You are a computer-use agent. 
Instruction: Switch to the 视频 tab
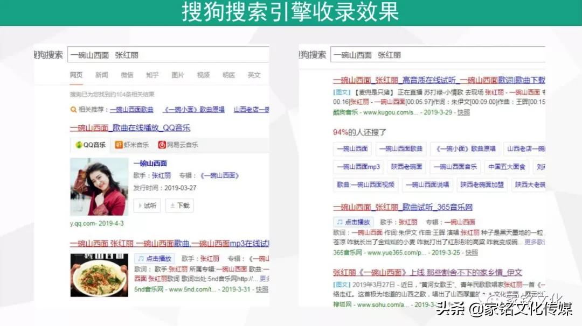click(x=203, y=75)
